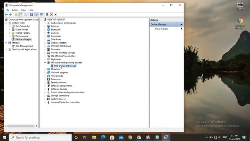250x141 pixels.
Task: Collapse Mice and other pointing devices
Action: point(45,63)
